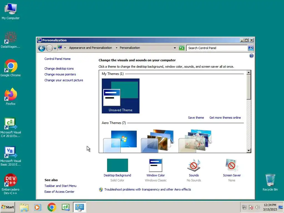Open Sounds settings icon
The height and width of the screenshot is (213, 284).
click(x=194, y=165)
